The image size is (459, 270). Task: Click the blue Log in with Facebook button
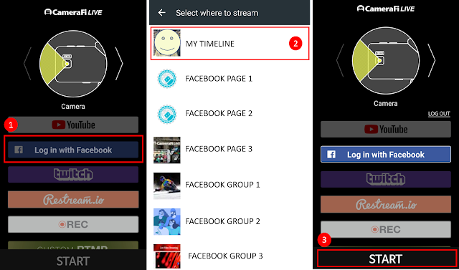[x=386, y=154]
